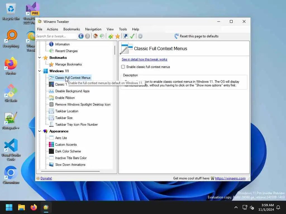The image size is (286, 214).
Task: Collapse the Appearance tree group
Action: point(39,131)
